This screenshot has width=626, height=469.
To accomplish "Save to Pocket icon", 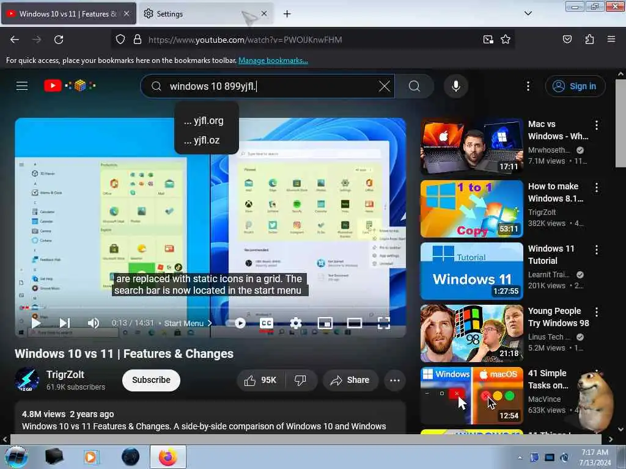I will [x=567, y=40].
